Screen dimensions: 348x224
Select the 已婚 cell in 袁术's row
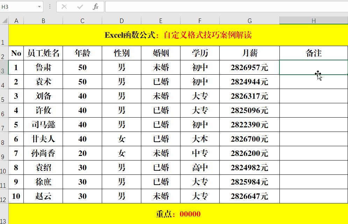coord(161,82)
